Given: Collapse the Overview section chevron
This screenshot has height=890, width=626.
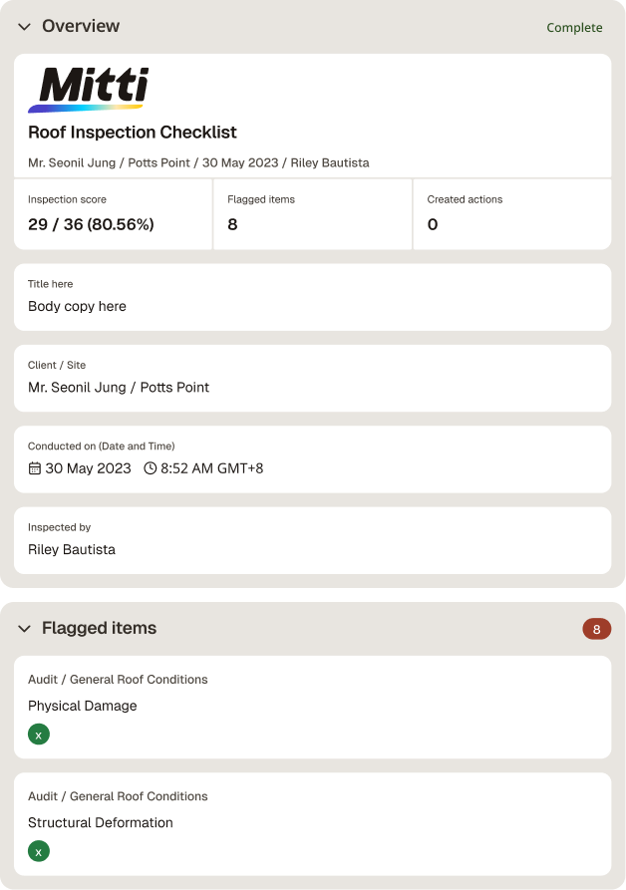Looking at the screenshot, I should (24, 27).
